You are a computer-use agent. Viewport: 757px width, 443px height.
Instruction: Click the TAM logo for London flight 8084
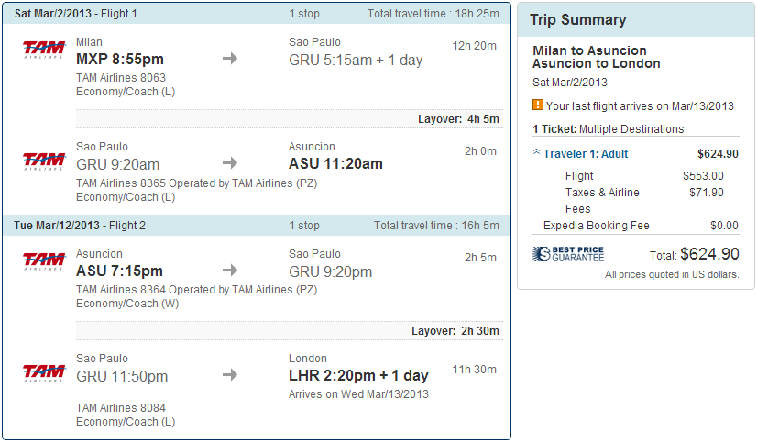pos(44,373)
